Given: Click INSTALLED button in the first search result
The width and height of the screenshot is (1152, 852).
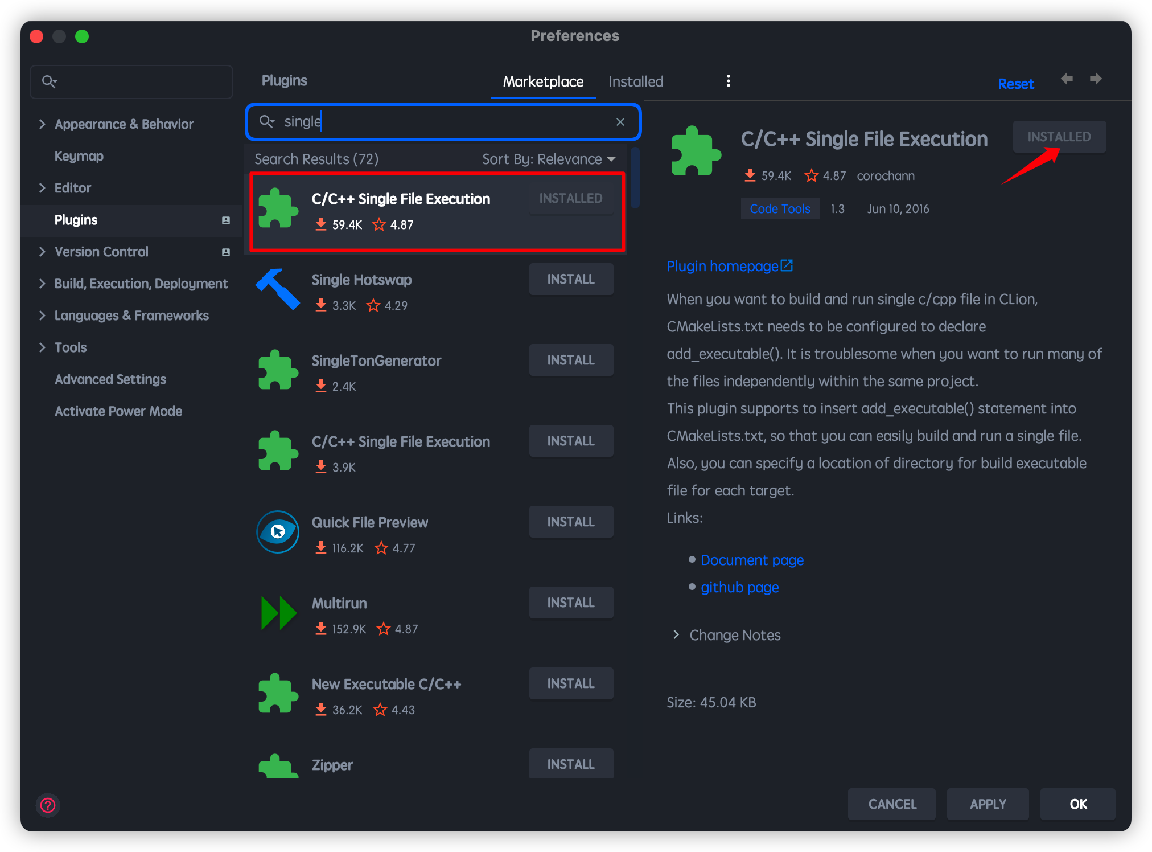Looking at the screenshot, I should (571, 198).
